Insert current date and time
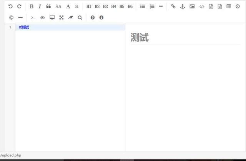Image resolution: width=246 pixels, height=161 pixels. [238, 7]
